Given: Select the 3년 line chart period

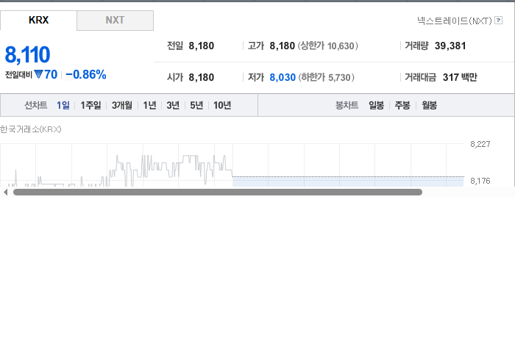Looking at the screenshot, I should coord(173,105).
